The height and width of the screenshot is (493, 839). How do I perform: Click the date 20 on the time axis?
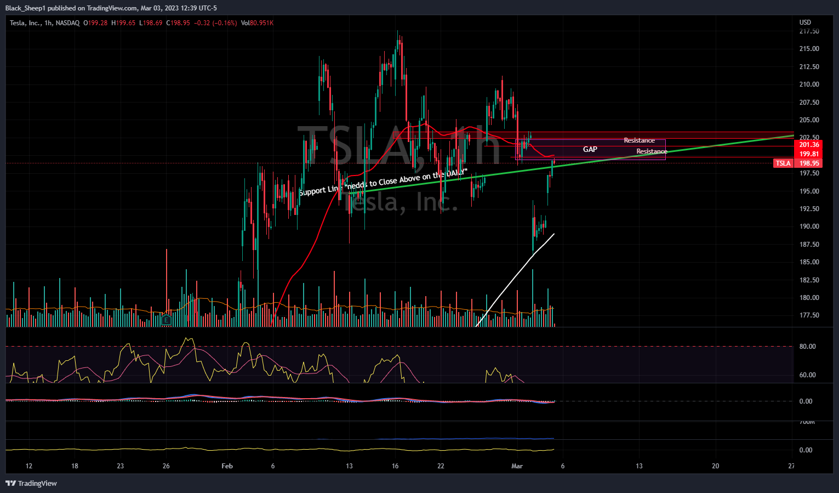[715, 466]
